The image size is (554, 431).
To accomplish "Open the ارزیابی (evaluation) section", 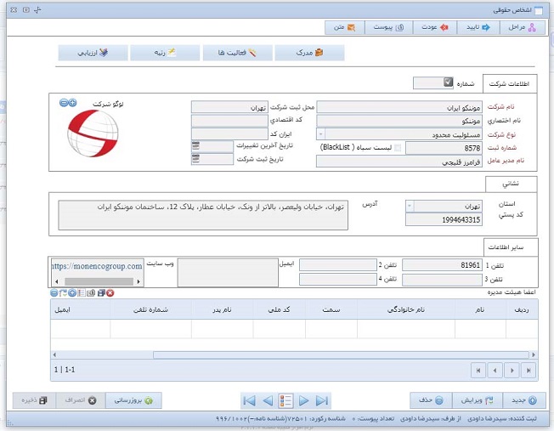I will [x=93, y=53].
